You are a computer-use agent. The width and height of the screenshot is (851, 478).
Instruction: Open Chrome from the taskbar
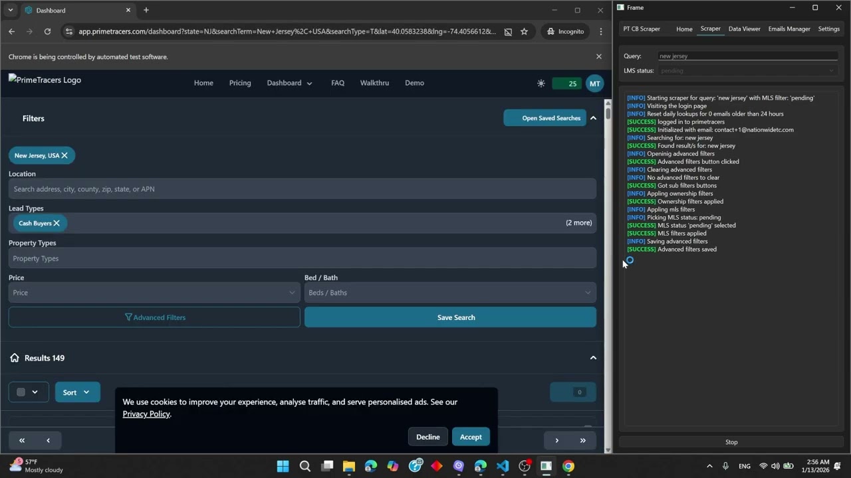(x=568, y=466)
